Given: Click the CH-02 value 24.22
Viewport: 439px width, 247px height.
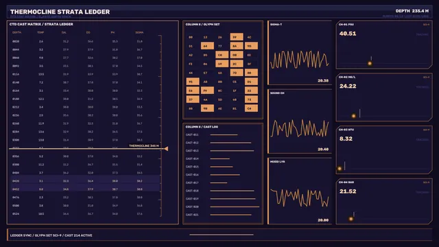Looking at the screenshot, I should pyautogui.click(x=348, y=86).
